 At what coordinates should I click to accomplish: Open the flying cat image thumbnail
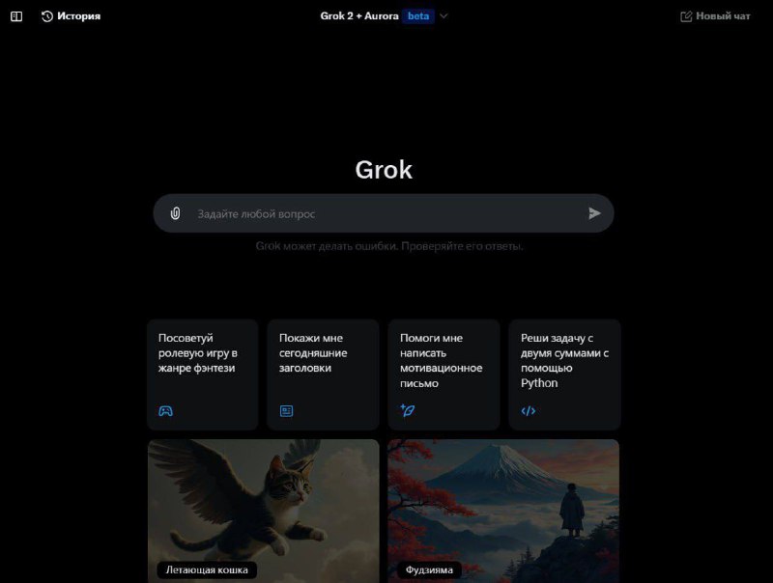263,512
